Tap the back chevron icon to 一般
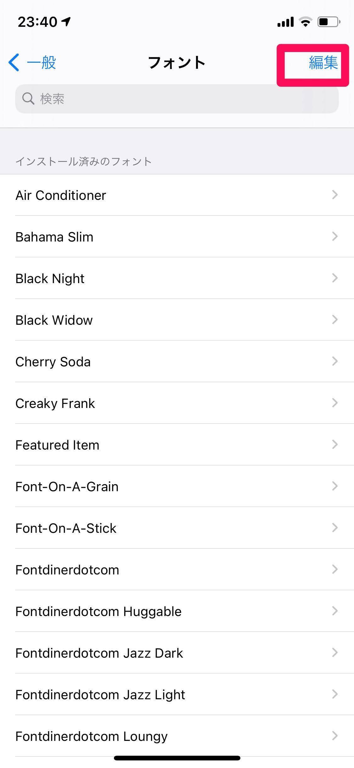Viewport: 354px width, 768px height. 14,62
